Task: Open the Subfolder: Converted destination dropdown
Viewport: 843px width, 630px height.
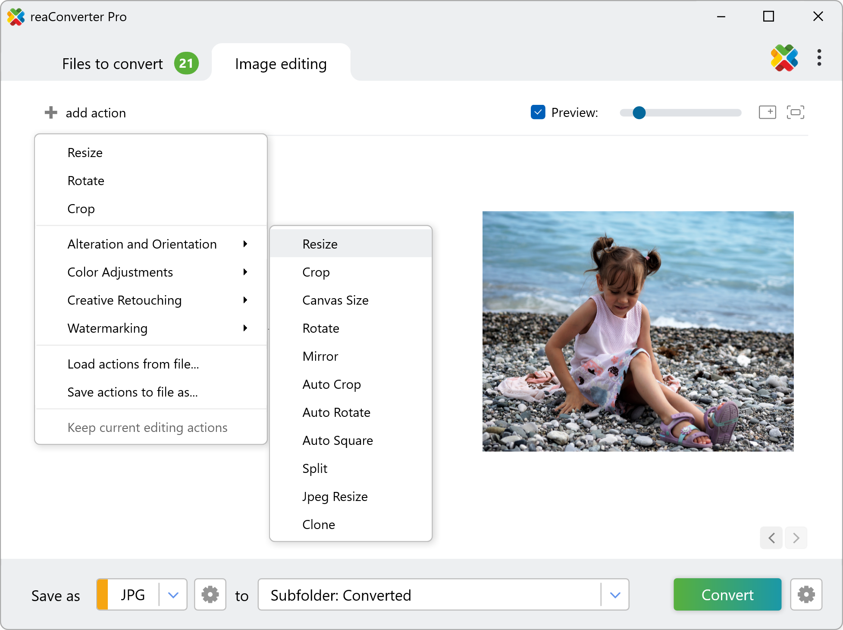Action: (x=615, y=595)
